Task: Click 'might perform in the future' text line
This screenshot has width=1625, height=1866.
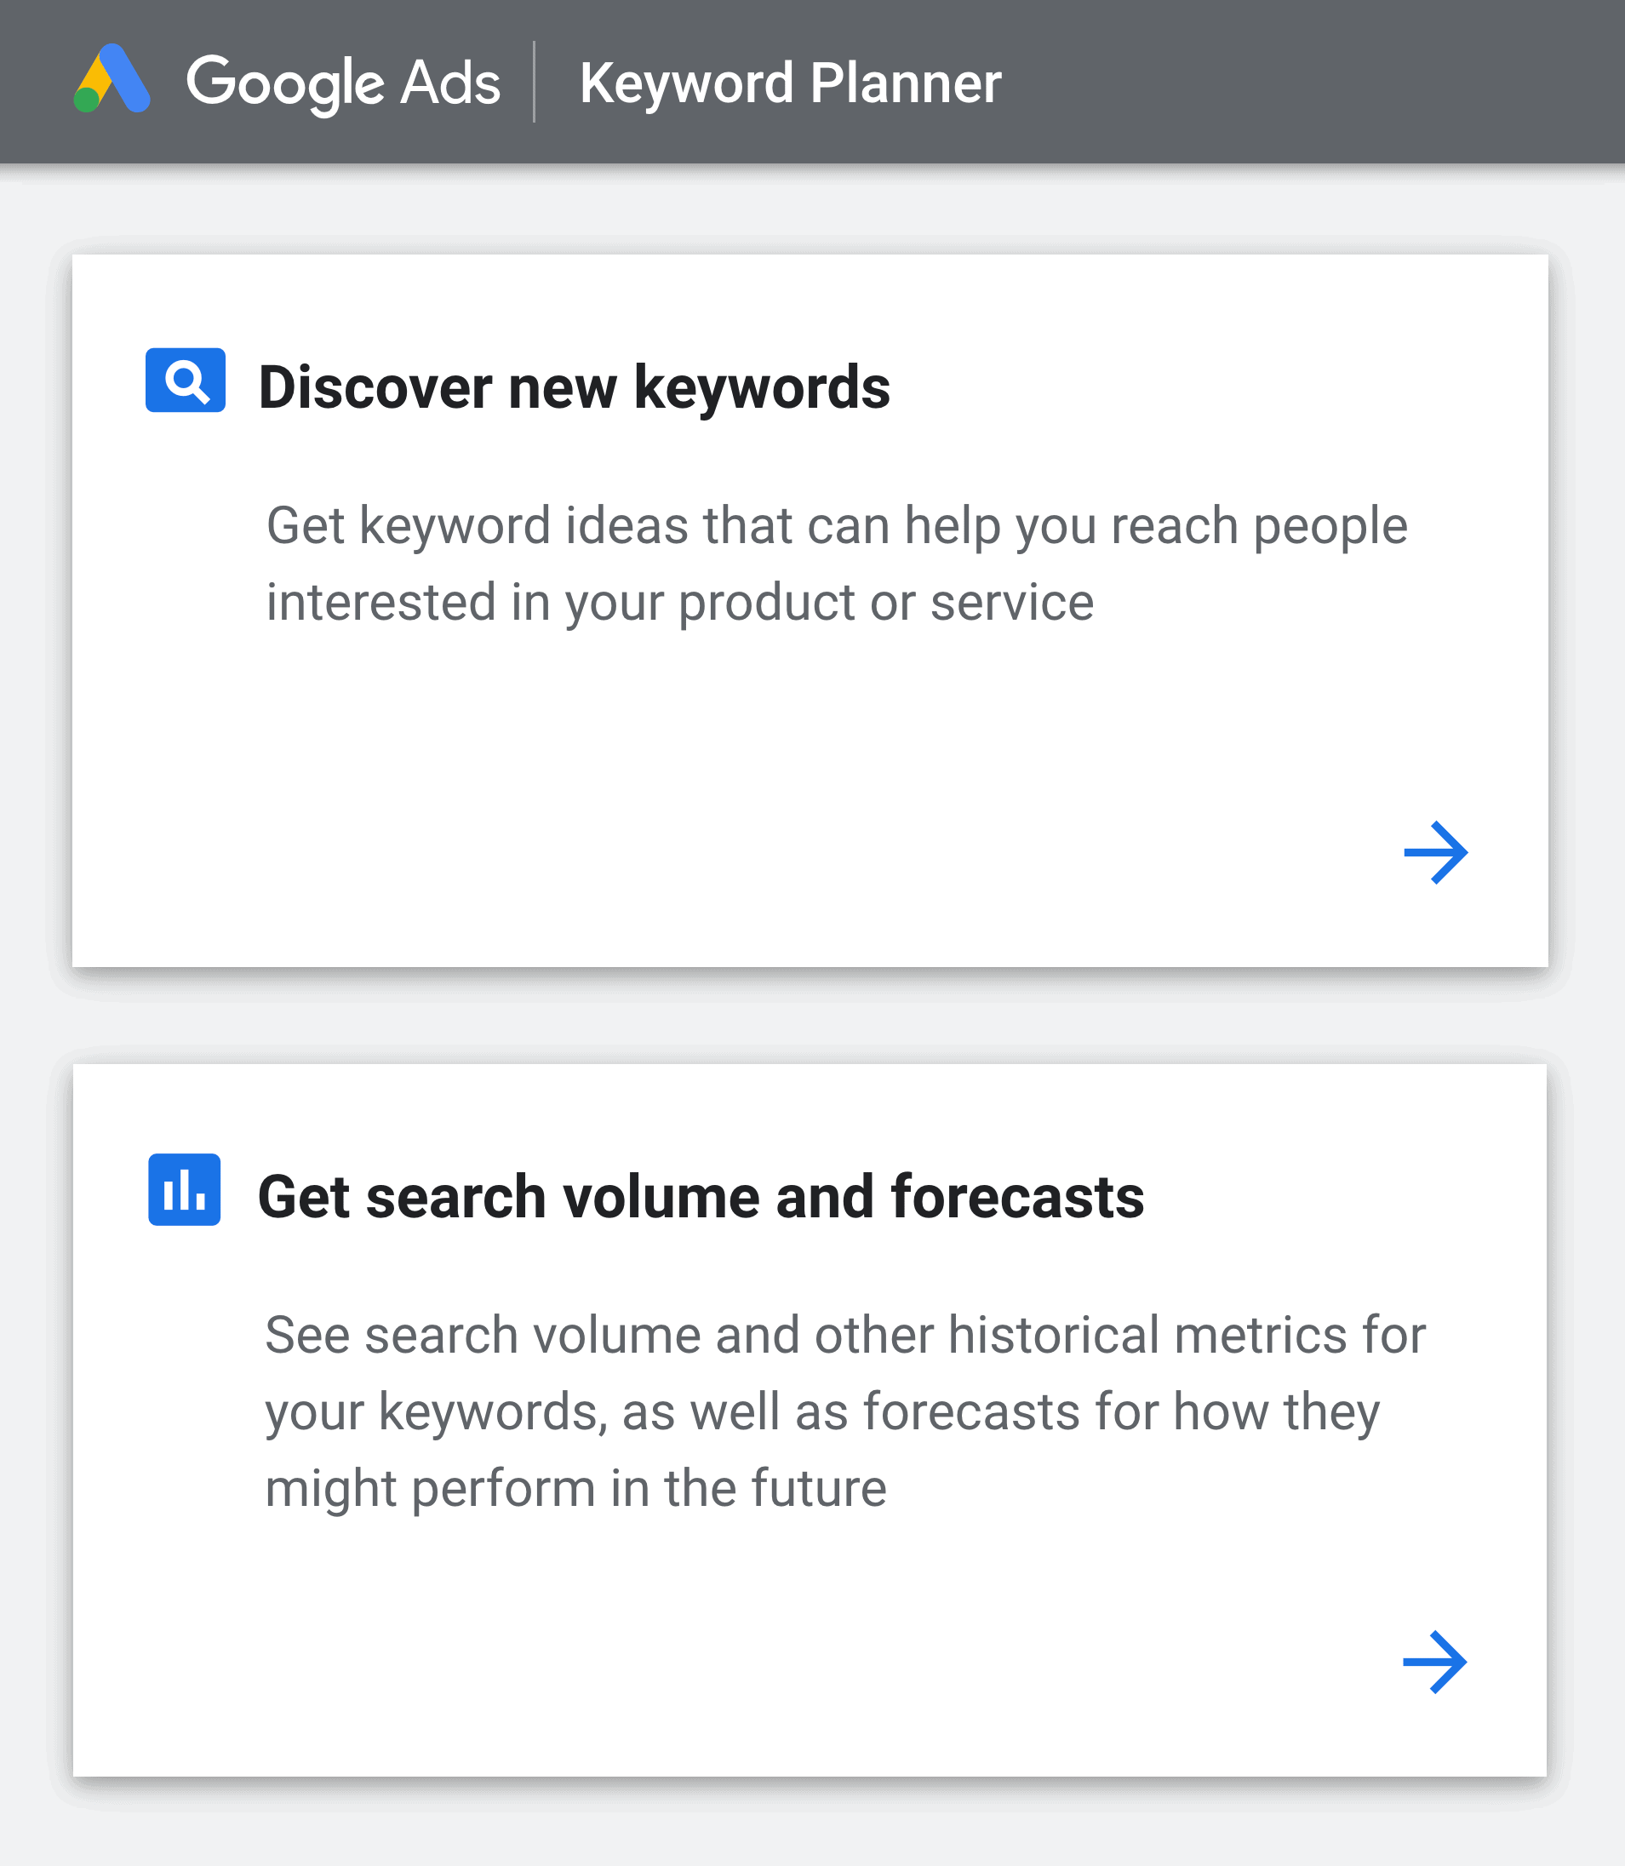Action: click(x=575, y=1489)
